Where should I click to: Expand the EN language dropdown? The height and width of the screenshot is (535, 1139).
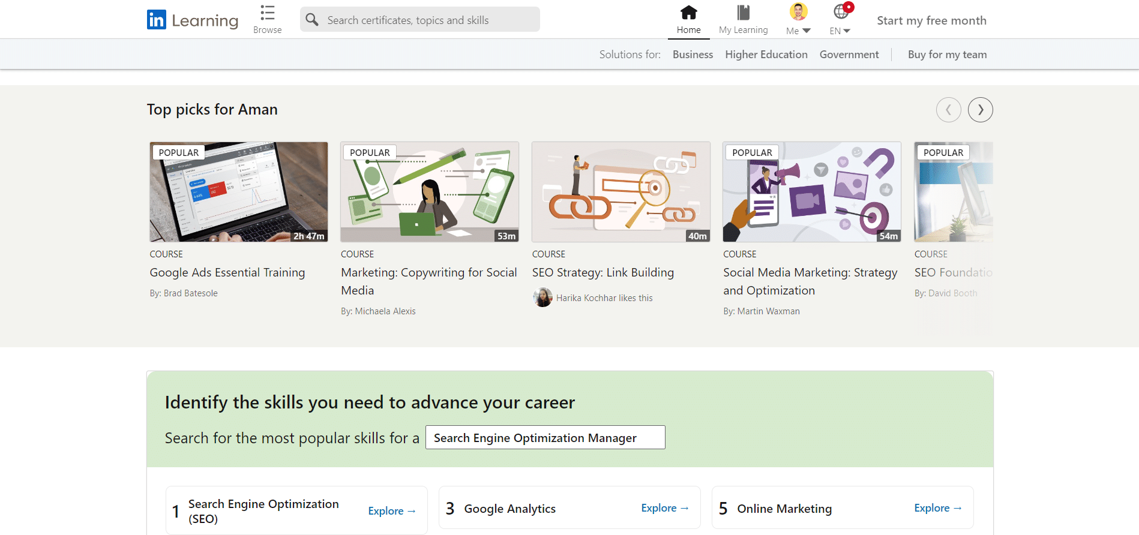coord(840,31)
